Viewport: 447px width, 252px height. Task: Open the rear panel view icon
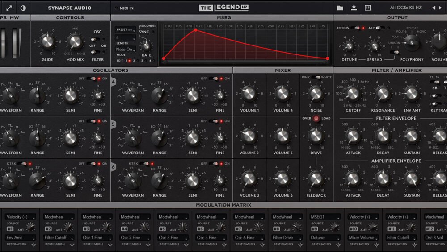[368, 8]
